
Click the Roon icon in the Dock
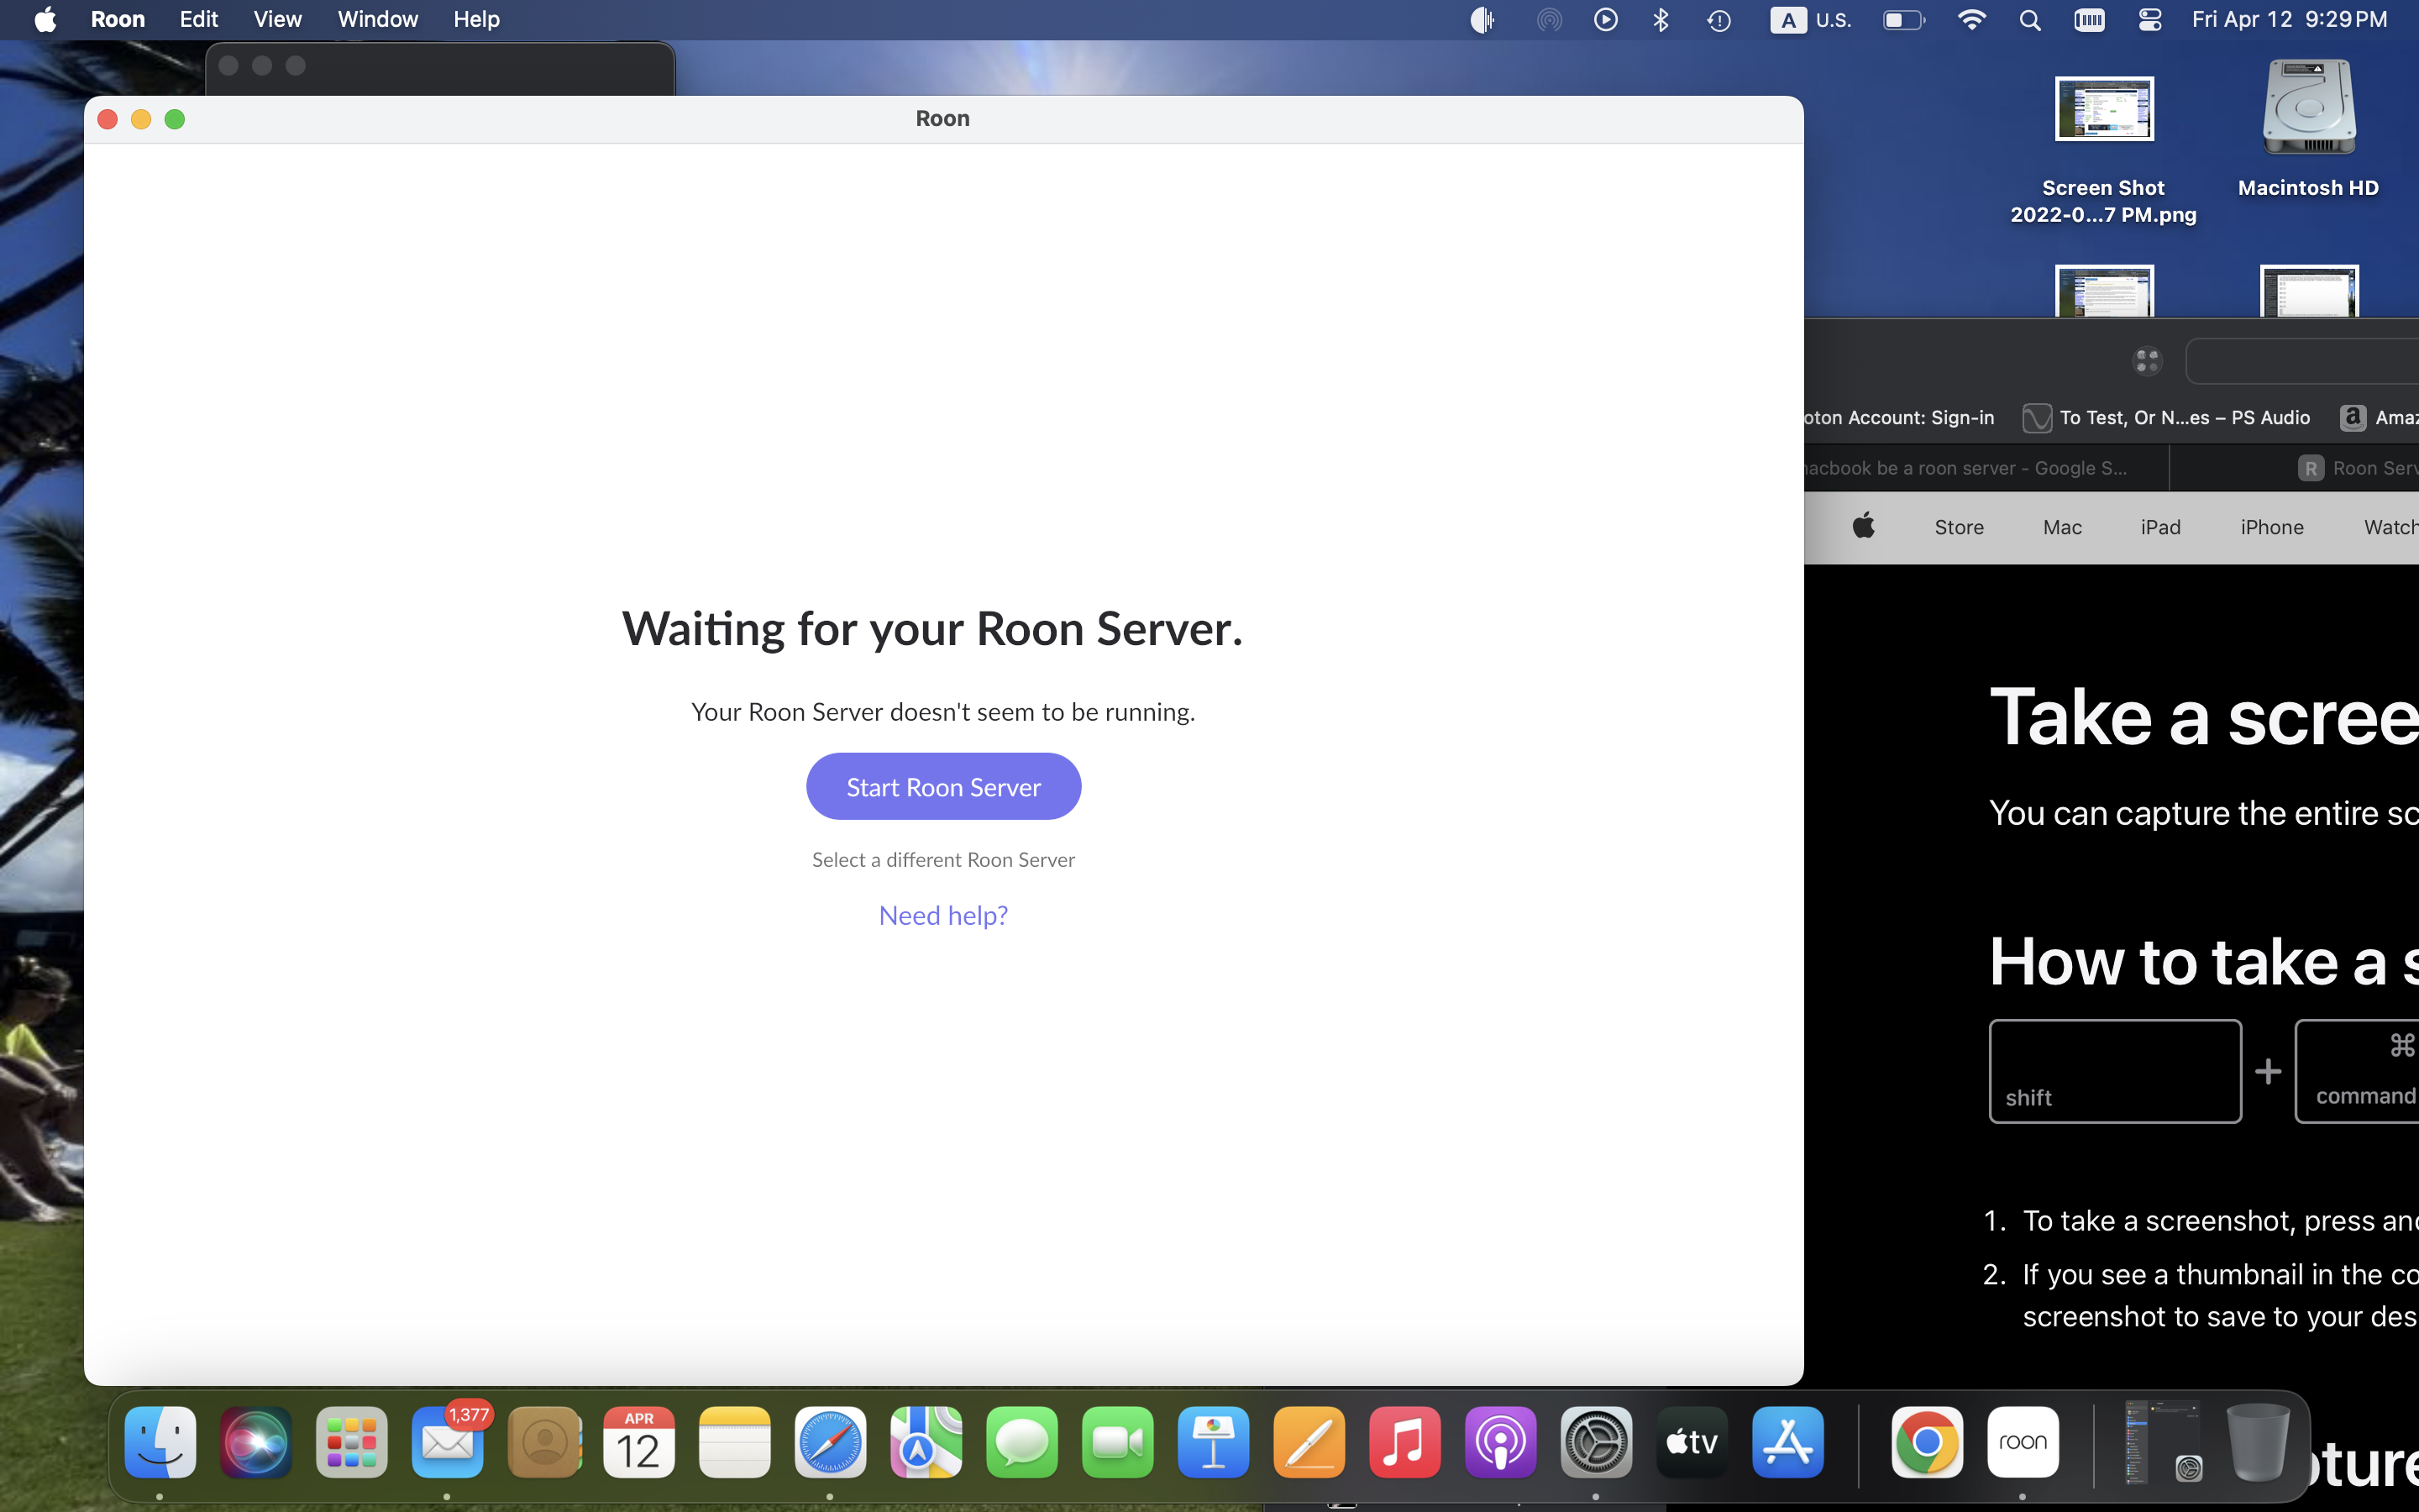(2023, 1442)
